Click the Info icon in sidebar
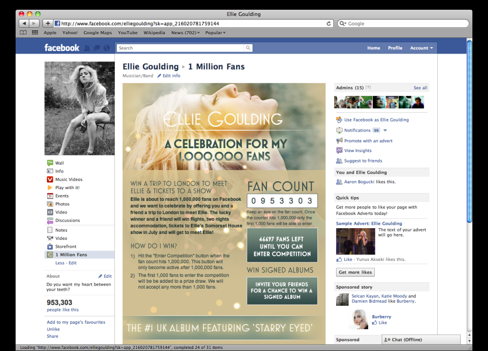 click(x=50, y=171)
